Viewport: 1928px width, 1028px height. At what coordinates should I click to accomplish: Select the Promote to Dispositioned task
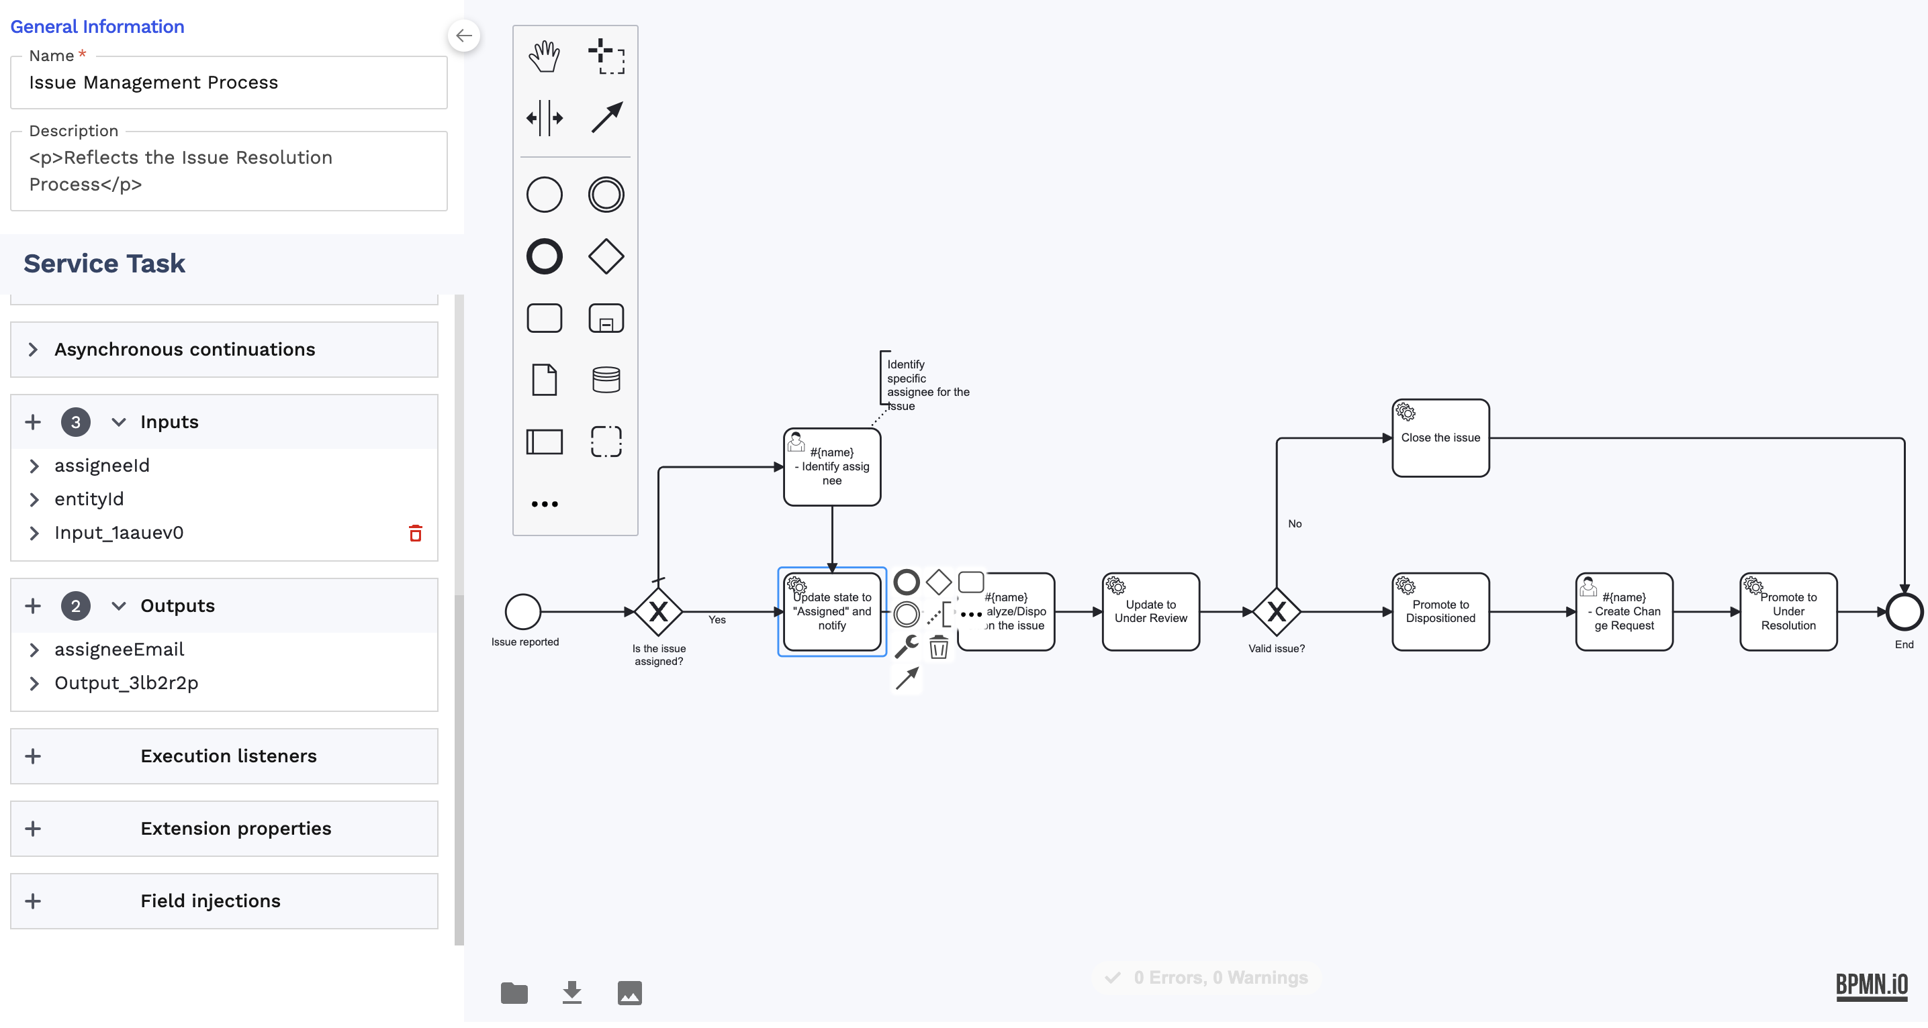pyautogui.click(x=1440, y=611)
